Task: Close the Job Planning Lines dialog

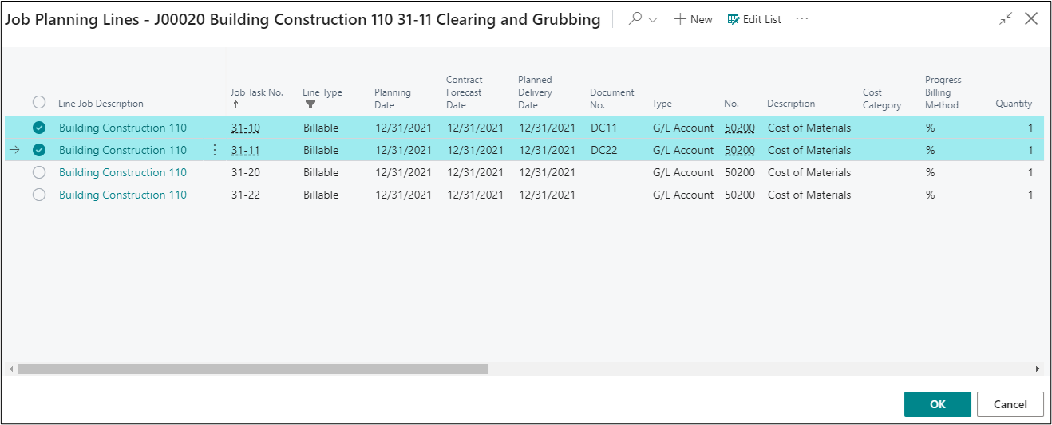Action: 1031,19
